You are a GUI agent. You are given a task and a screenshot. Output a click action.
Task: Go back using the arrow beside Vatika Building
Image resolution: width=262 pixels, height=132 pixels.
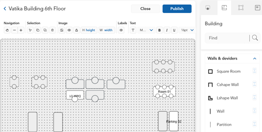(x=5, y=9)
